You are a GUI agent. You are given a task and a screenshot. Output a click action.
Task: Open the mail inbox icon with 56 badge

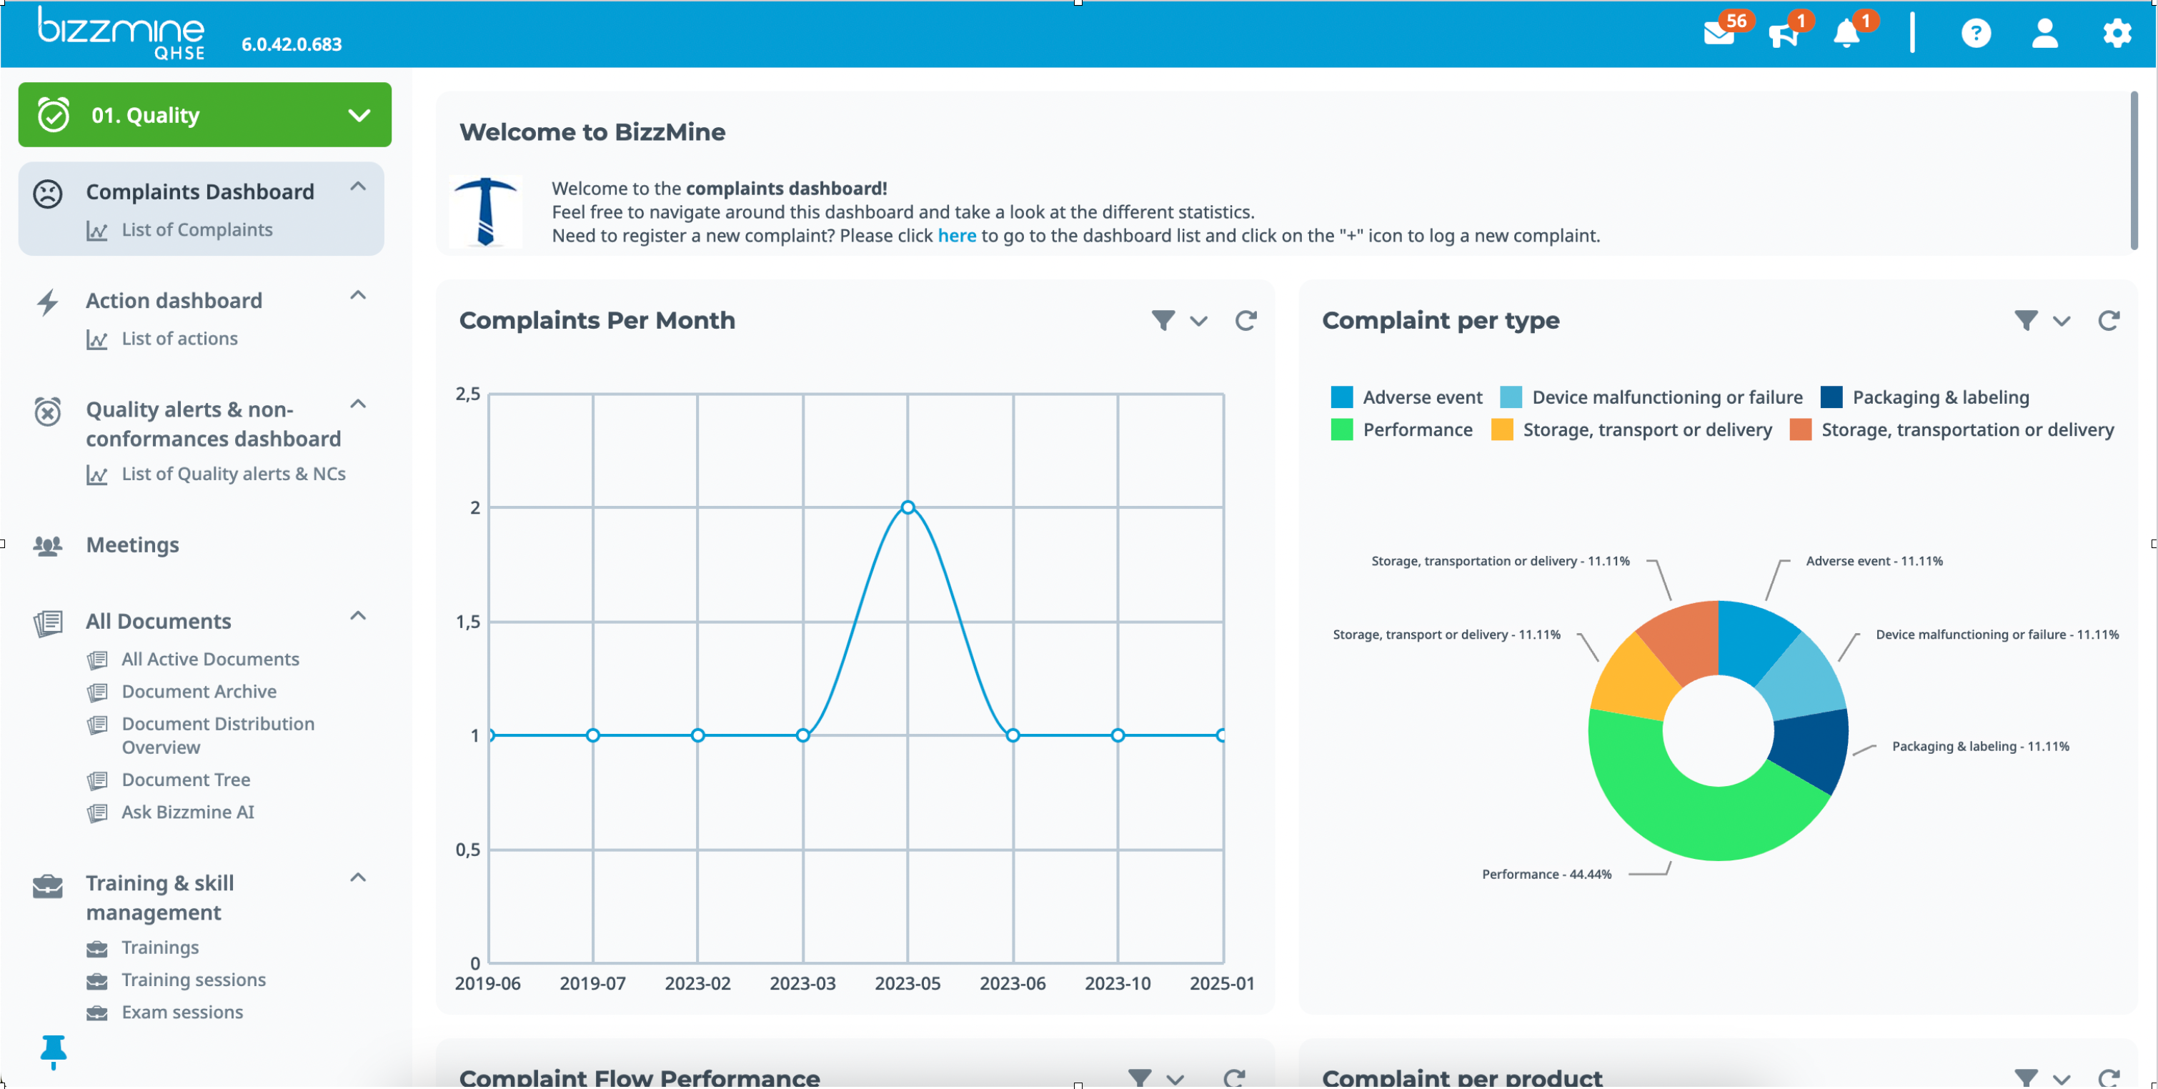1719,34
